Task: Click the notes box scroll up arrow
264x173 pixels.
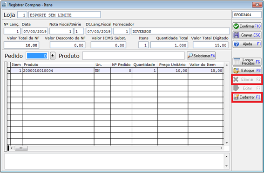Action: tap(226, 157)
